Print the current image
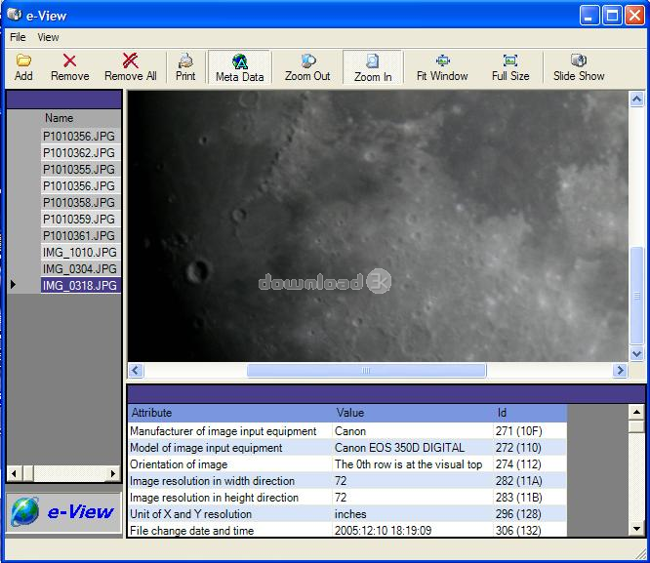The image size is (650, 563). tap(185, 67)
